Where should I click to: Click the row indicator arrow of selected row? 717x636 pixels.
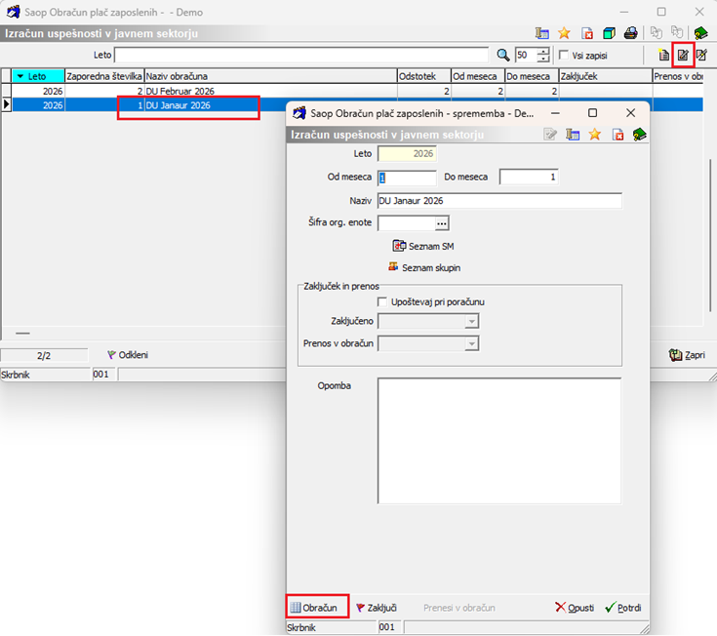tap(7, 104)
